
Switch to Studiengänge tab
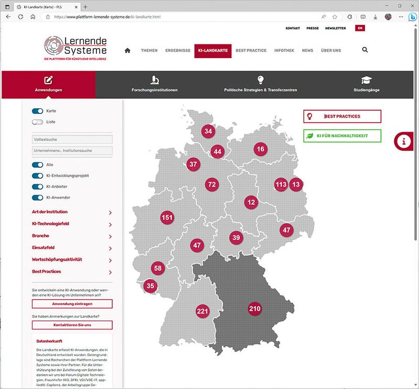point(366,85)
